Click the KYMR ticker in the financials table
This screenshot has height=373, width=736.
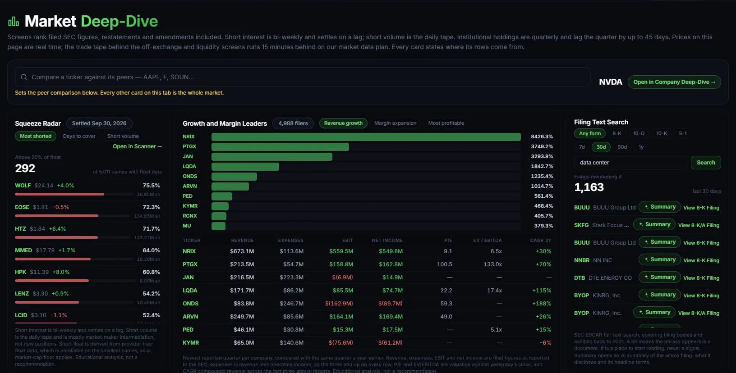[x=191, y=343]
